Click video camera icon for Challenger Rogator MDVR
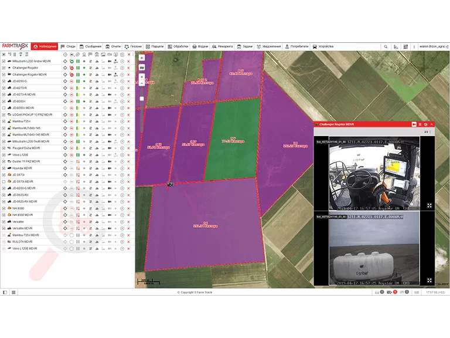Image resolution: width=450 pixels, height=338 pixels. point(110,75)
